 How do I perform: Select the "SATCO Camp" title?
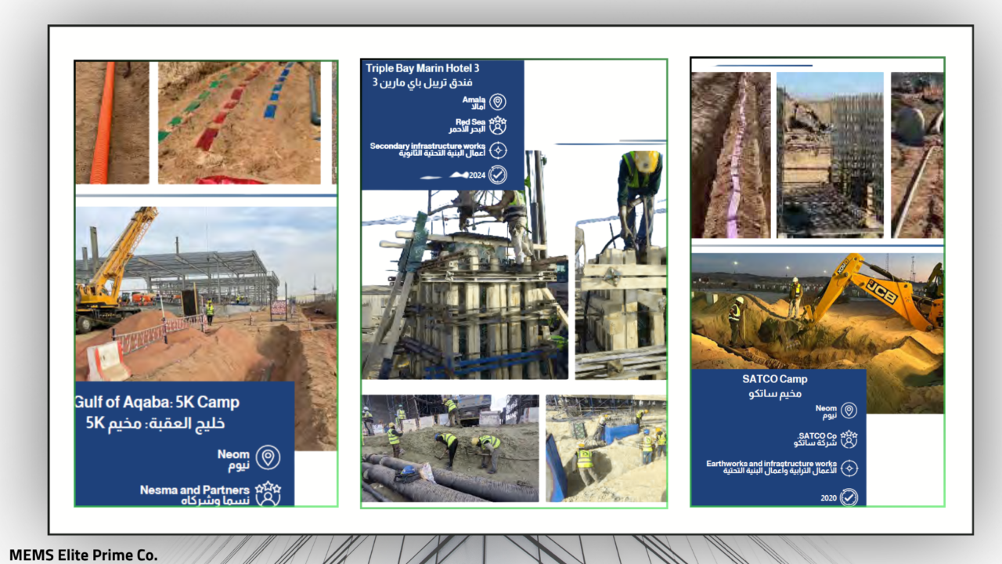click(775, 379)
